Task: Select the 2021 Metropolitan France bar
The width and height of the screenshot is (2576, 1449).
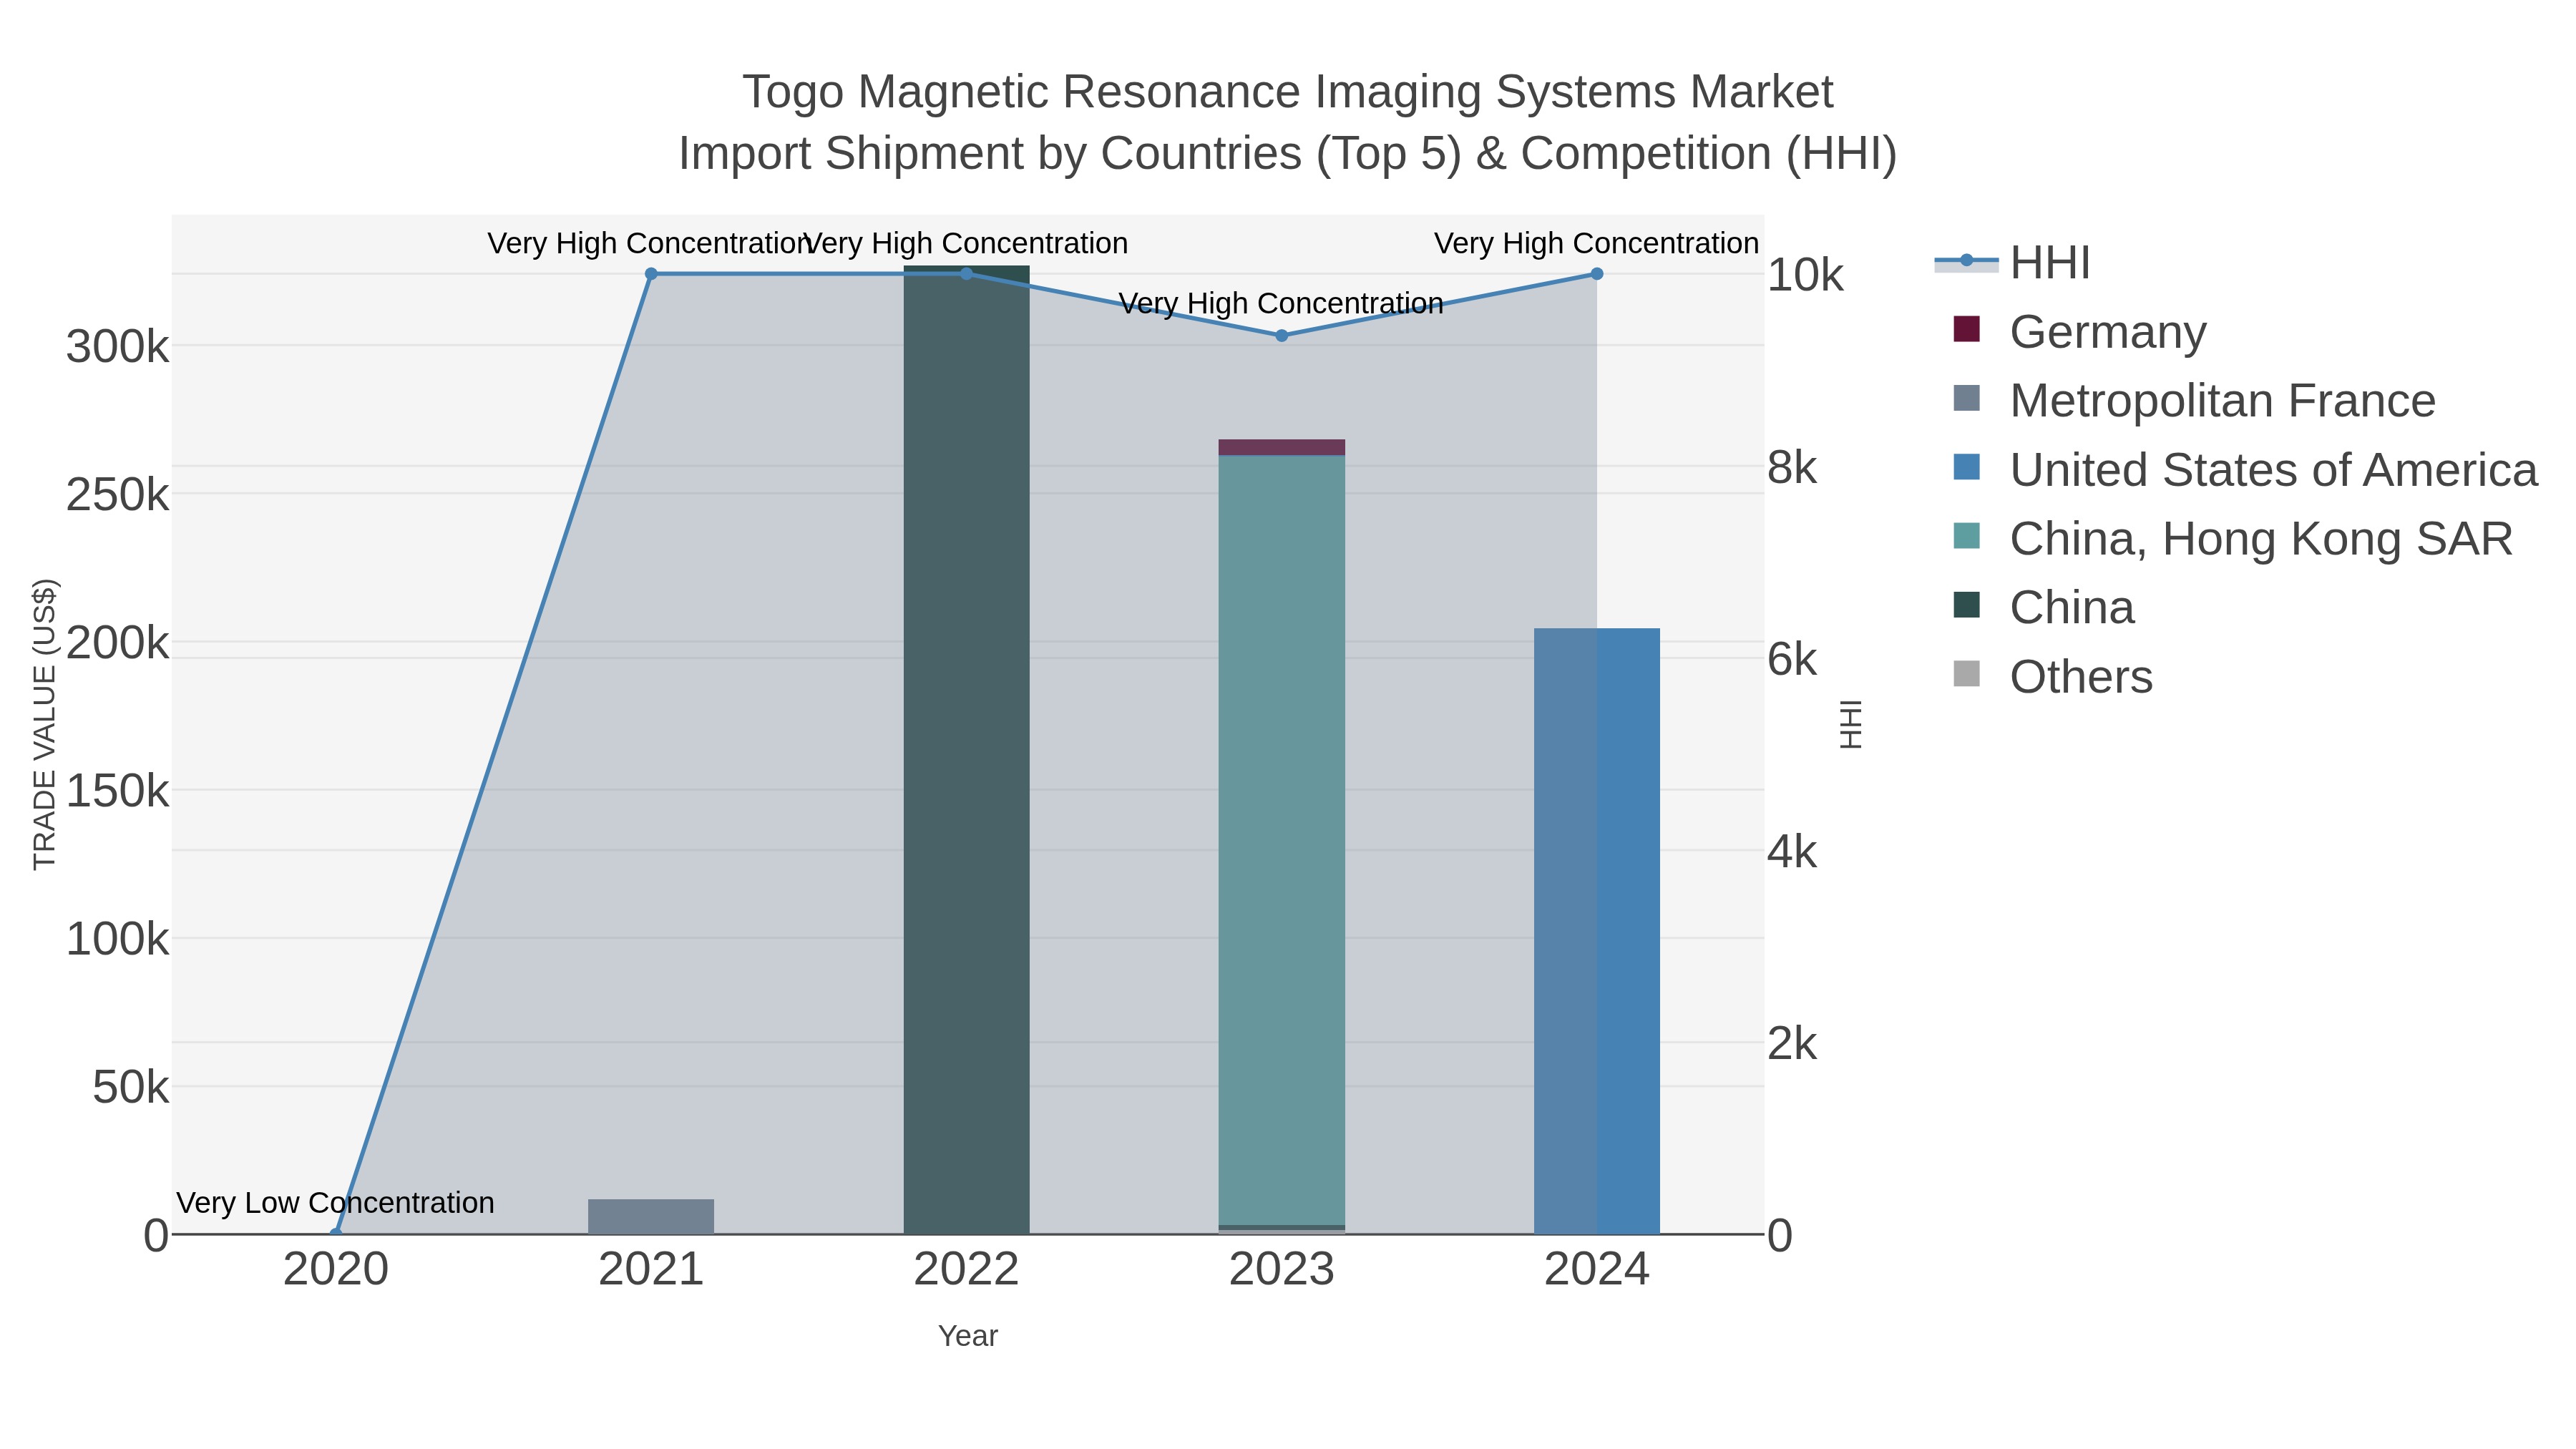Action: click(x=651, y=1216)
